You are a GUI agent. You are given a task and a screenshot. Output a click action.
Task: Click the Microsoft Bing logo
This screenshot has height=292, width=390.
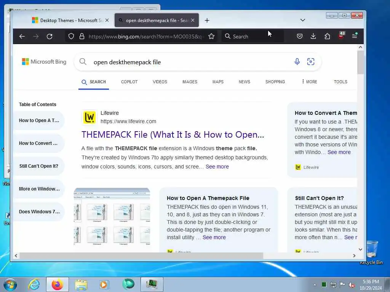(44, 62)
